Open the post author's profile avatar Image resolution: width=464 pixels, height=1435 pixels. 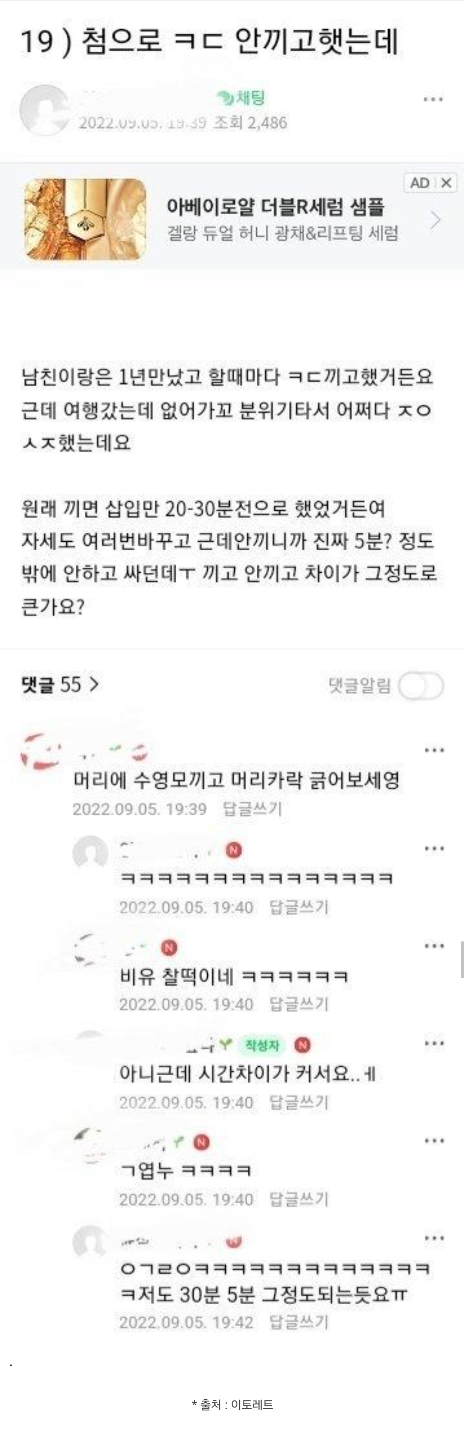click(45, 110)
